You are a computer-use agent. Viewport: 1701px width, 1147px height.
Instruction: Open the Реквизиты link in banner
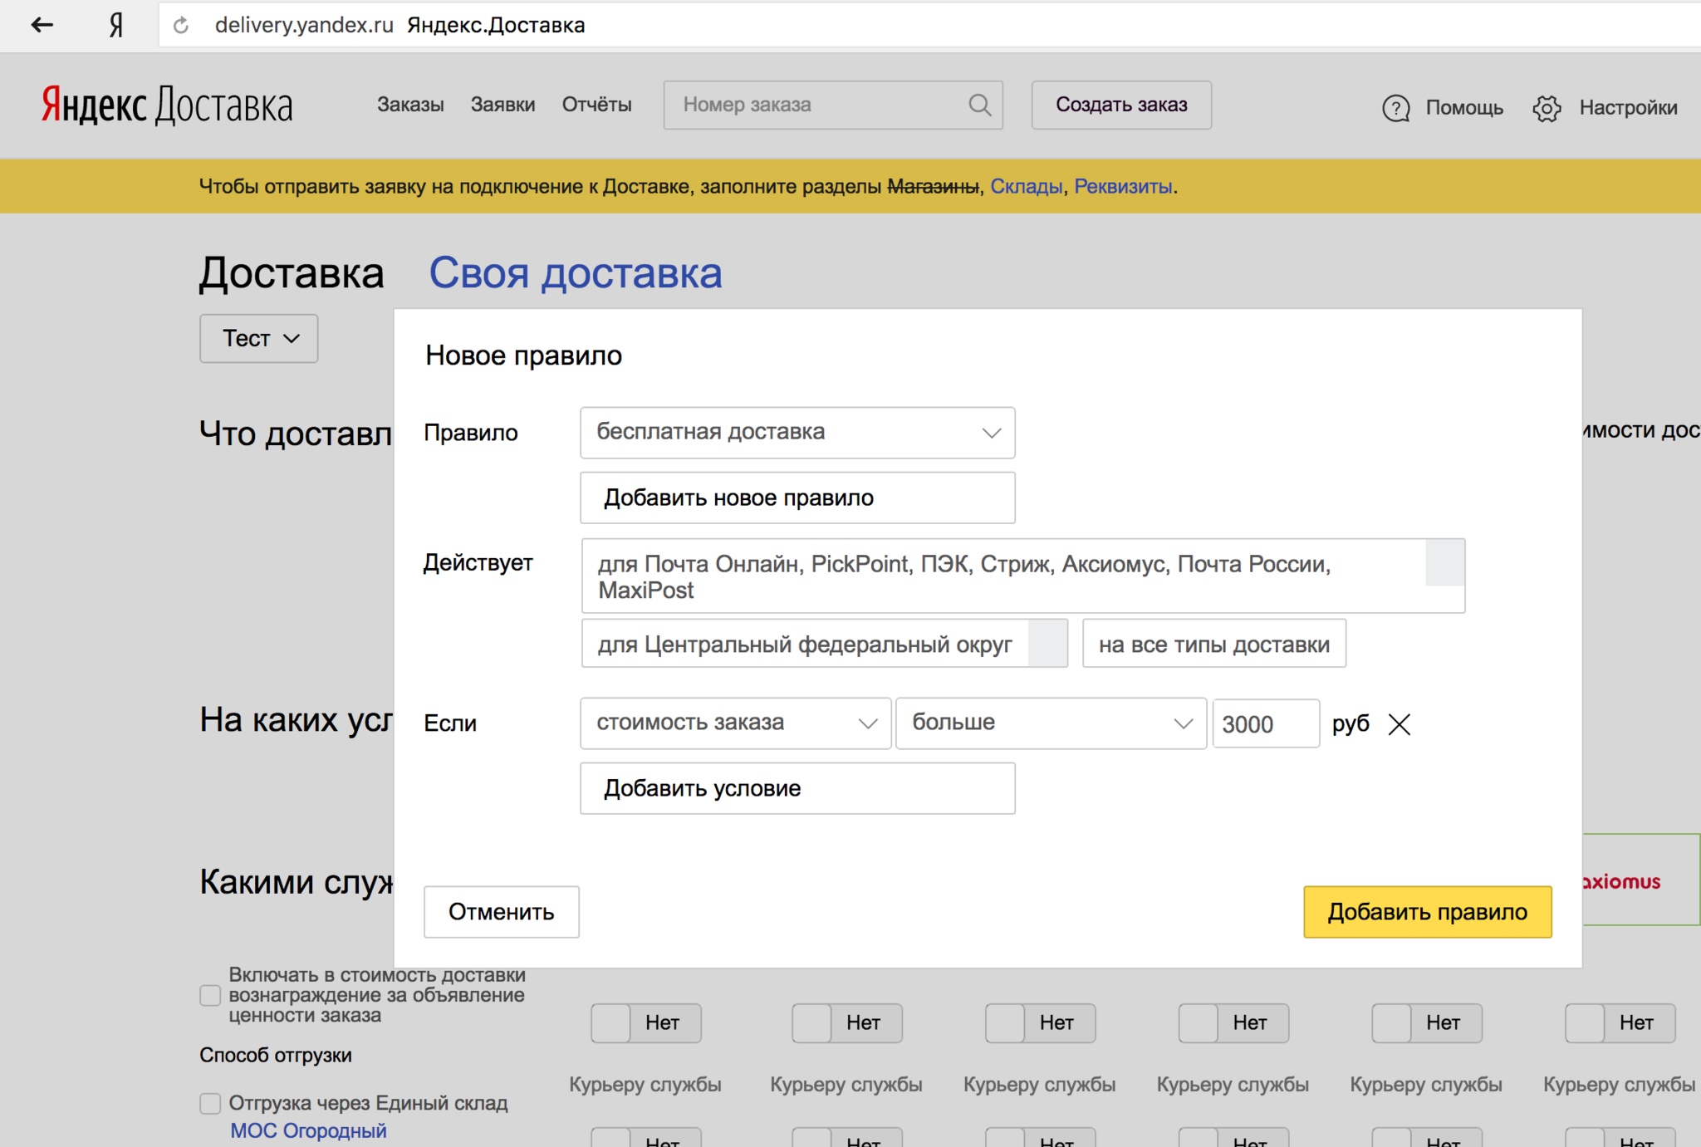(1123, 186)
